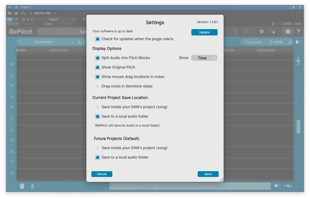The image size is (310, 199).
Task: Click the knob micro-view icon
Action: click(16, 13)
